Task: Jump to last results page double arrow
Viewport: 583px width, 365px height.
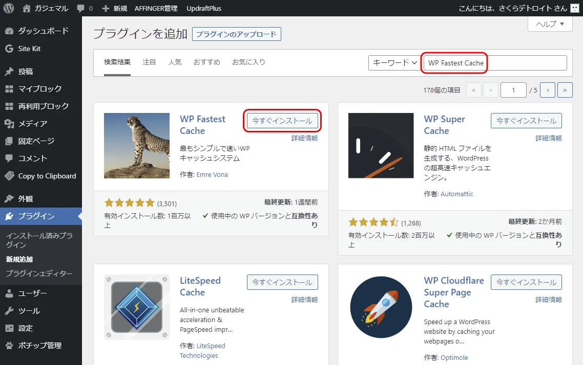Action: point(565,90)
